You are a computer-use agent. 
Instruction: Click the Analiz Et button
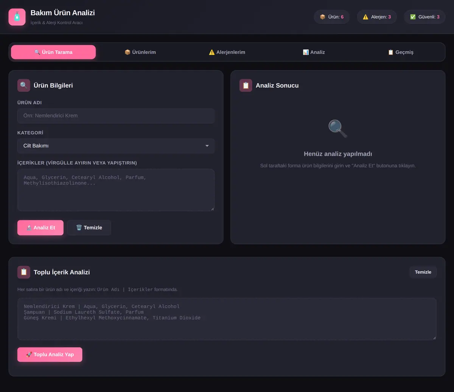point(40,228)
